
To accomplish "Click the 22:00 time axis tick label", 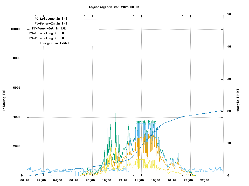I will click(x=205, y=180).
